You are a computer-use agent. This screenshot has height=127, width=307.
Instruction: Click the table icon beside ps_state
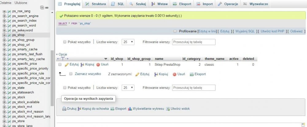(x=9, y=88)
